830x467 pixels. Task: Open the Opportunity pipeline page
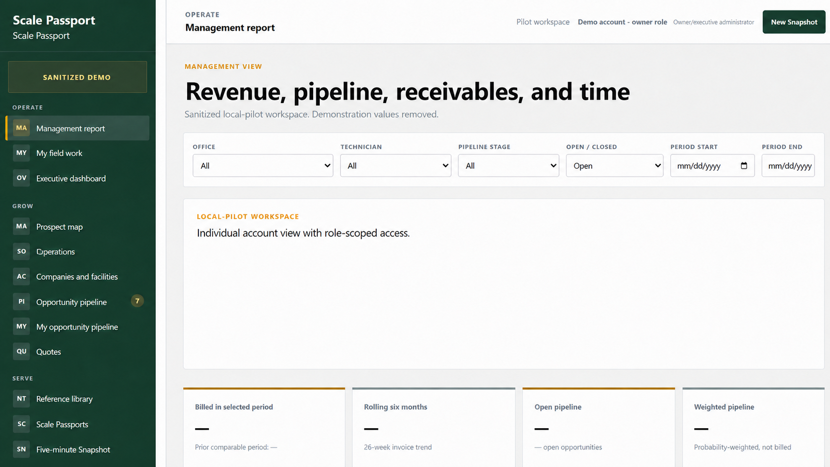[x=77, y=302]
